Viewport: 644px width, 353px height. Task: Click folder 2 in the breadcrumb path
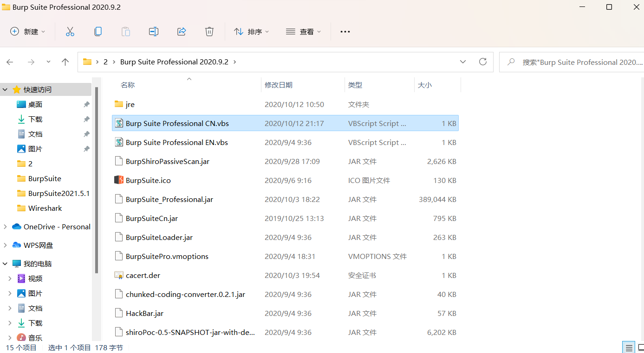pos(105,62)
